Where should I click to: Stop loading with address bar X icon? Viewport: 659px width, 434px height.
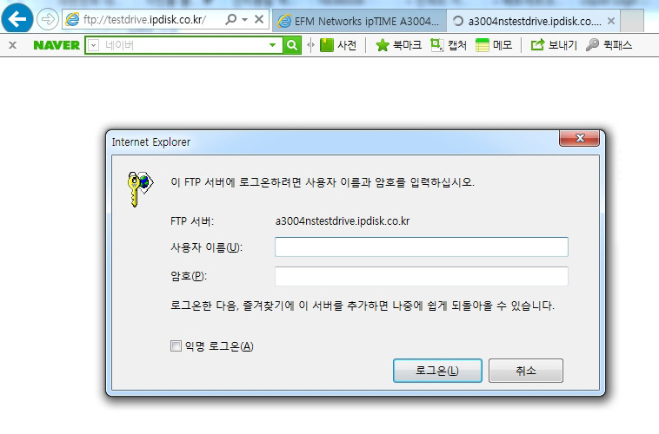[259, 19]
